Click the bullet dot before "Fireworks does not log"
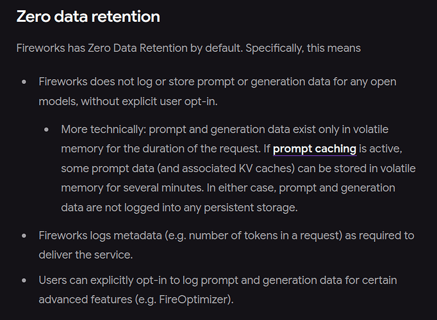The height and width of the screenshot is (320, 437). [x=24, y=82]
